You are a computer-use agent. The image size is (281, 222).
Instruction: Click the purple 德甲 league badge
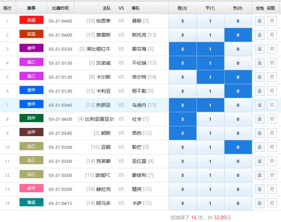[31, 48]
